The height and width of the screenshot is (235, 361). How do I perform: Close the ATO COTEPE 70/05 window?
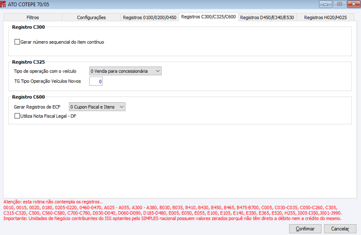click(x=354, y=4)
